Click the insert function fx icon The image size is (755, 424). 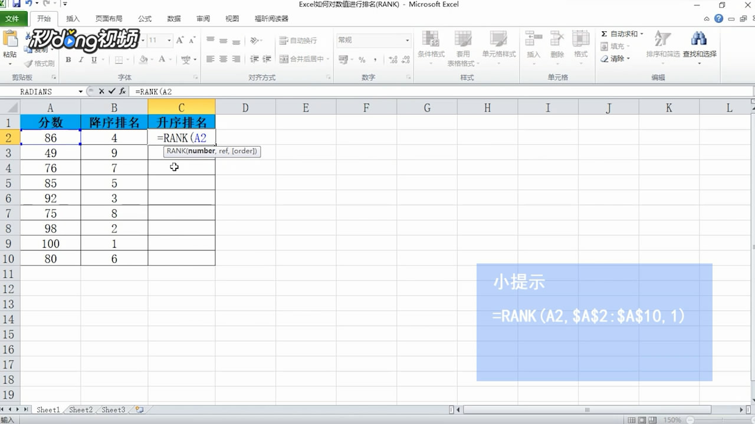(x=122, y=91)
